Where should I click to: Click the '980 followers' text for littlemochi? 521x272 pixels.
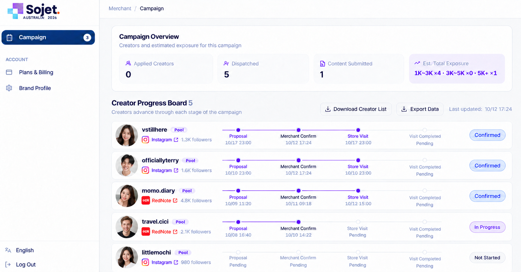(196, 262)
